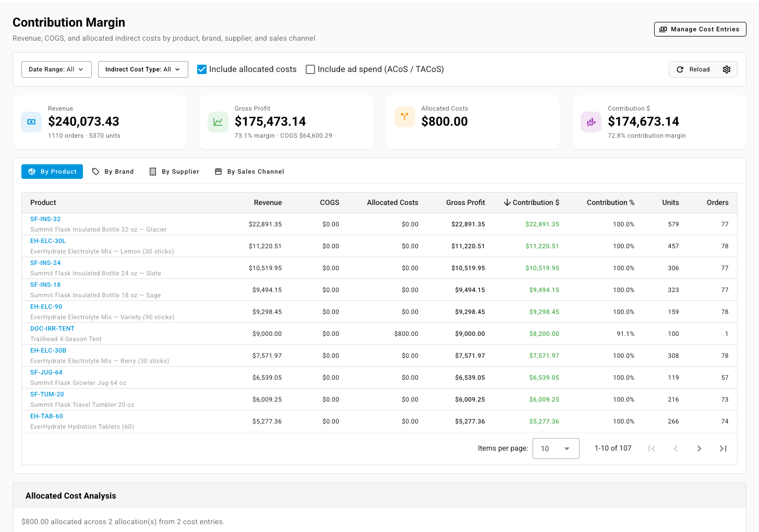The image size is (759, 532).
Task: Go to the next page of products
Action: (x=699, y=449)
